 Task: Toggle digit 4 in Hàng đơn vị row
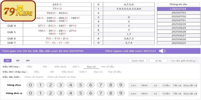click(71, 93)
